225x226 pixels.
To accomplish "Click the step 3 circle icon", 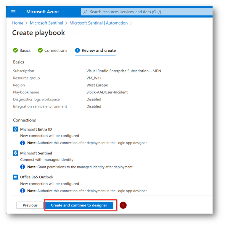I will (x=77, y=50).
